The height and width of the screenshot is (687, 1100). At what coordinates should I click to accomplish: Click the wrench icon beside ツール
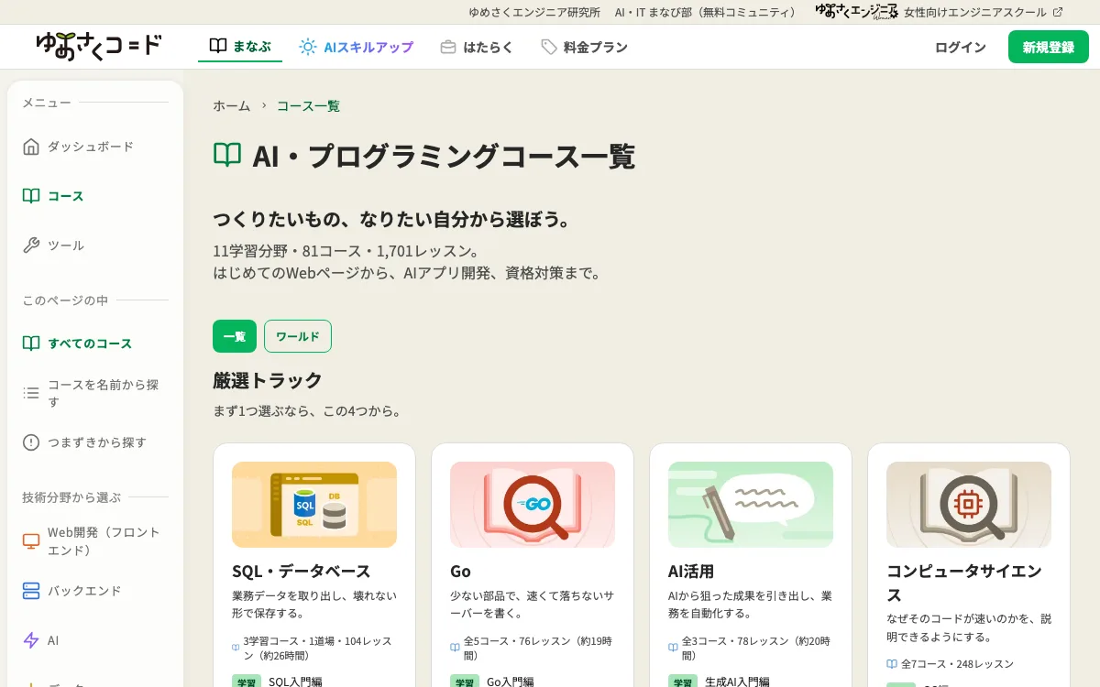31,245
